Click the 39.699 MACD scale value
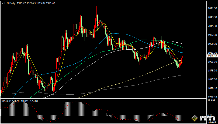Screen dimensions: 218x124 point(212,101)
